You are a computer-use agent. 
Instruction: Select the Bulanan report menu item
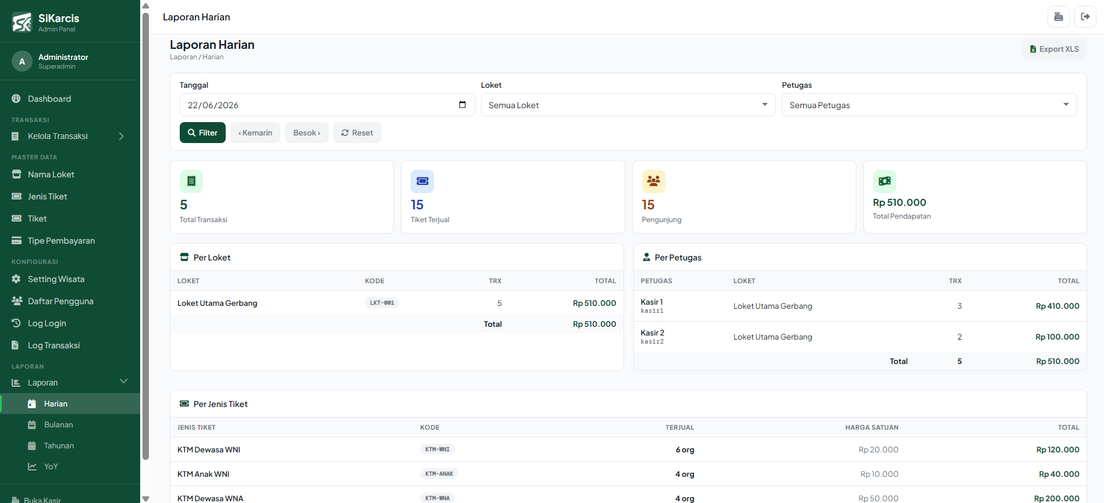[x=70, y=424]
